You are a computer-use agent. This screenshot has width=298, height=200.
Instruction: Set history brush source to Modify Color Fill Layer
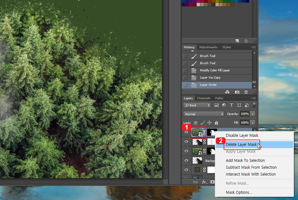coord(185,70)
